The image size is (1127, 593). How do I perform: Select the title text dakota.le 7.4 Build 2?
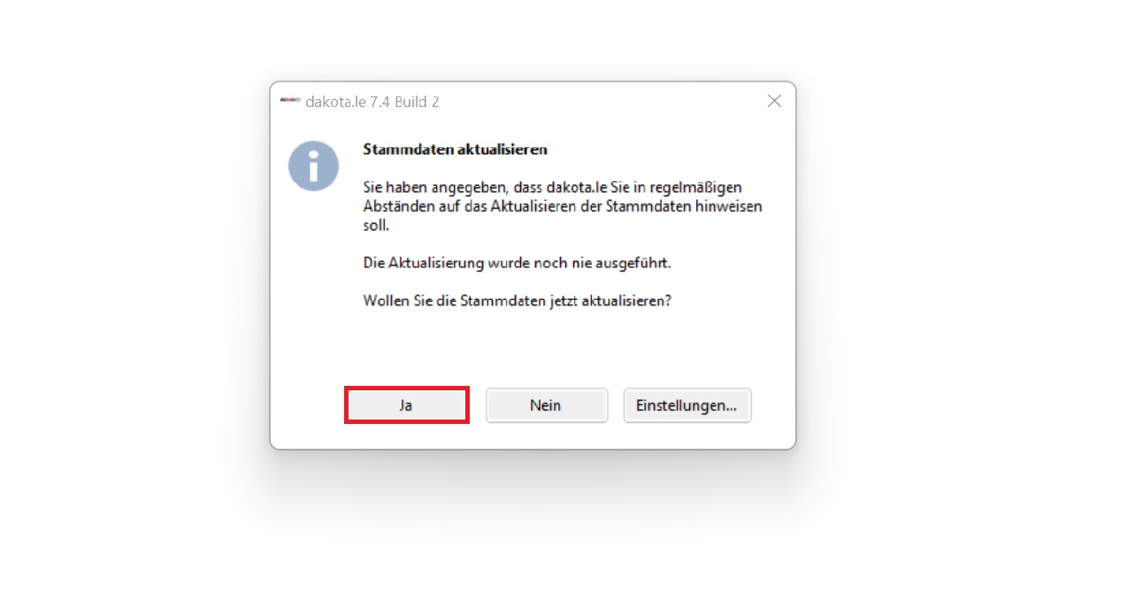point(372,102)
